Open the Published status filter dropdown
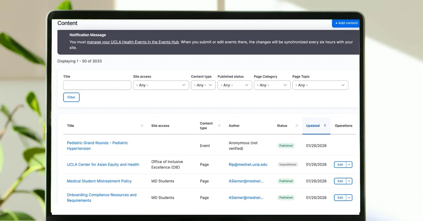 (x=234, y=85)
